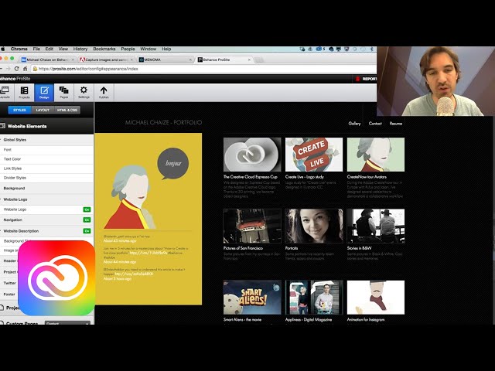Open the File menu
The width and height of the screenshot is (495, 371).
coord(36,49)
